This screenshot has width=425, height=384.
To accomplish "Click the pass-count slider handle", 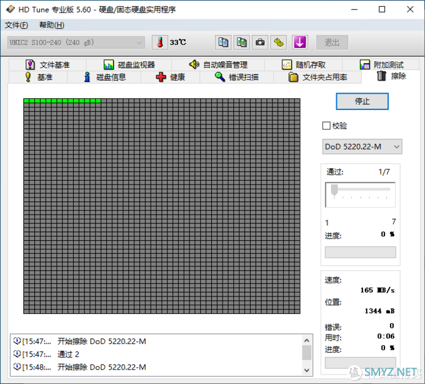I will 334,189.
